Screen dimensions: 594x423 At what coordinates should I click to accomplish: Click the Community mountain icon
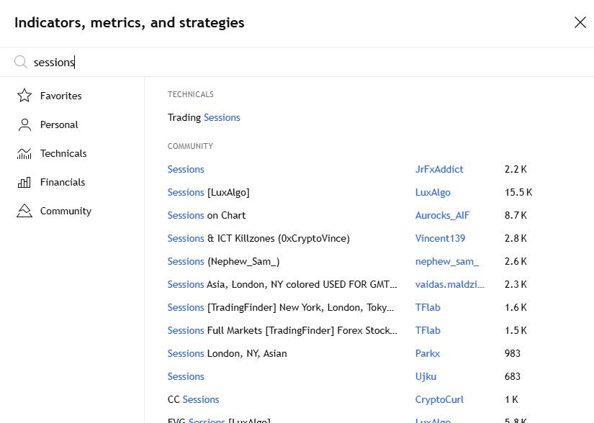pos(24,211)
